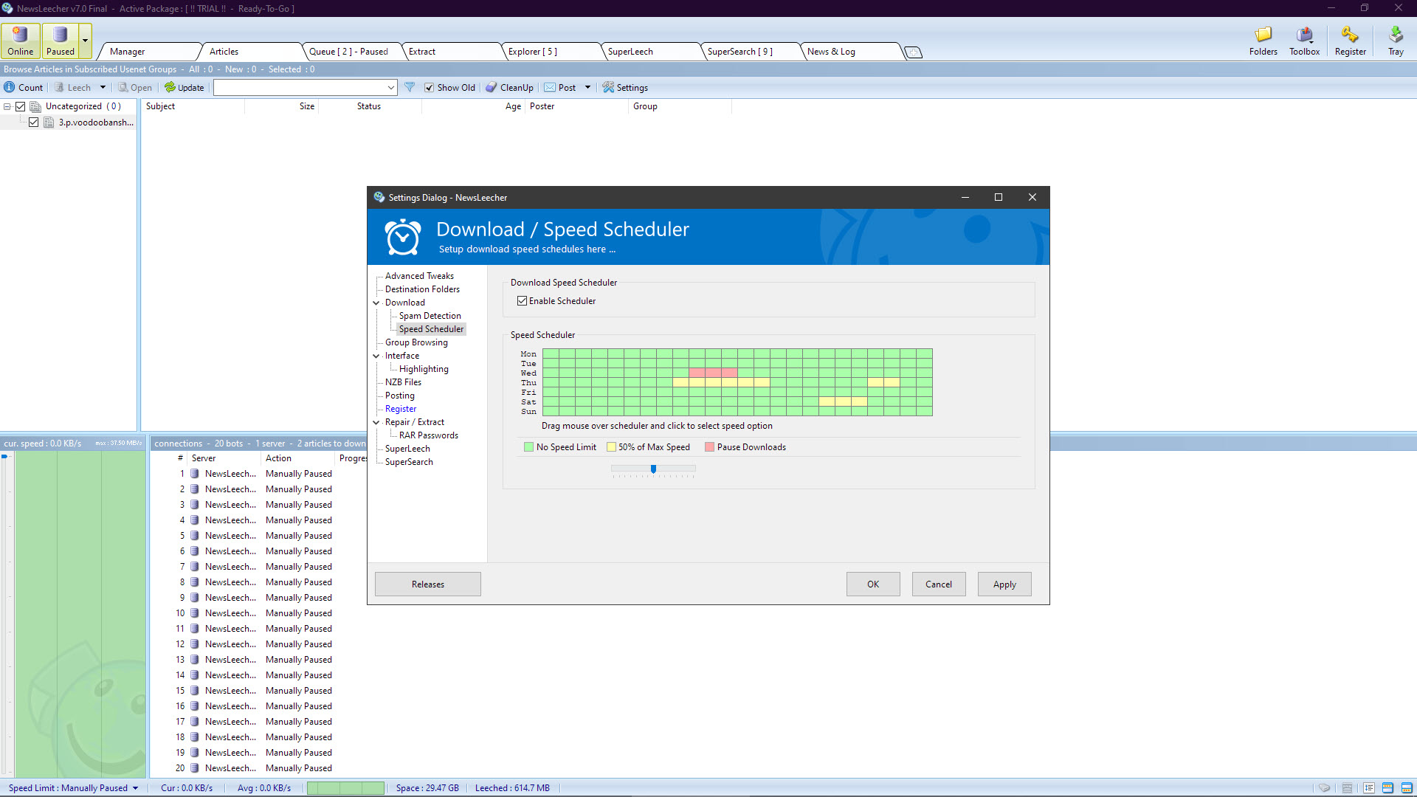Screen dimensions: 1417x797
Task: Click the Uncategorized folder icon
Action: (35, 106)
